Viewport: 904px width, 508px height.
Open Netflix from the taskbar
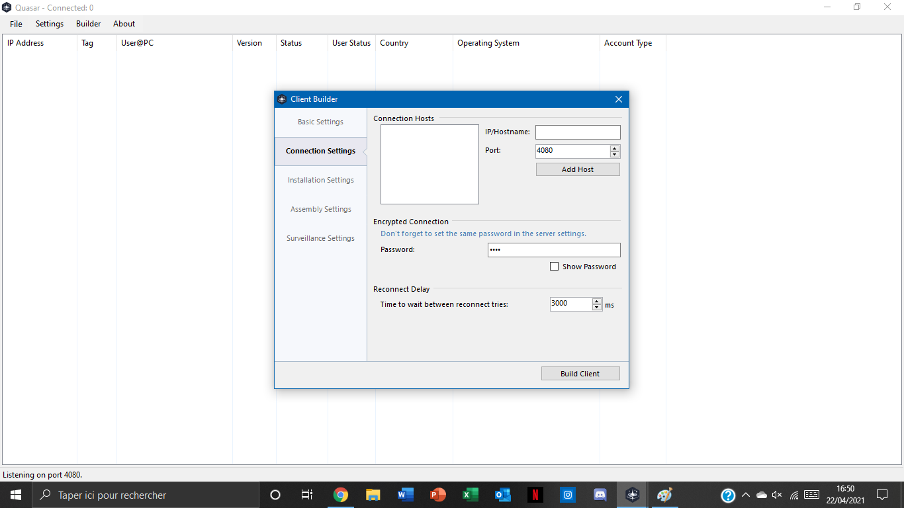click(x=535, y=495)
